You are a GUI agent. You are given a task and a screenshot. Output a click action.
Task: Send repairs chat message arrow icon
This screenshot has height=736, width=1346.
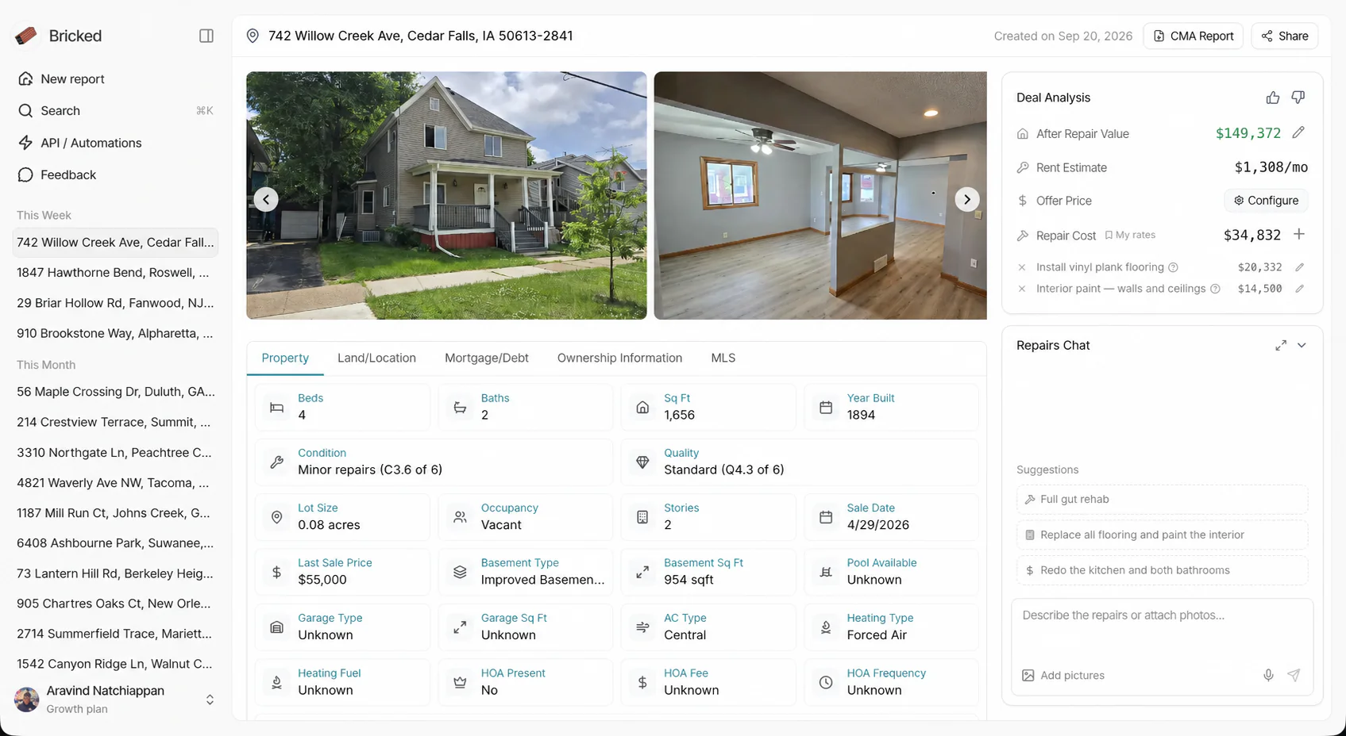point(1294,675)
